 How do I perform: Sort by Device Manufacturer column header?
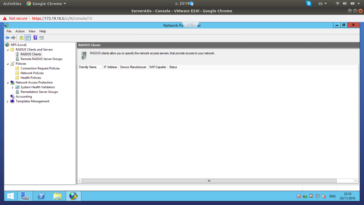coord(133,67)
